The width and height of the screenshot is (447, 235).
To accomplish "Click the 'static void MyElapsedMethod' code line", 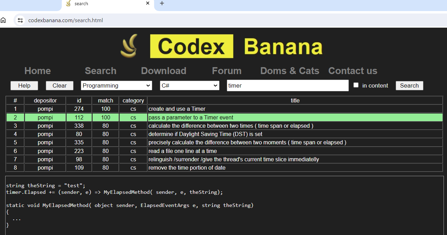I will pyautogui.click(x=130, y=205).
